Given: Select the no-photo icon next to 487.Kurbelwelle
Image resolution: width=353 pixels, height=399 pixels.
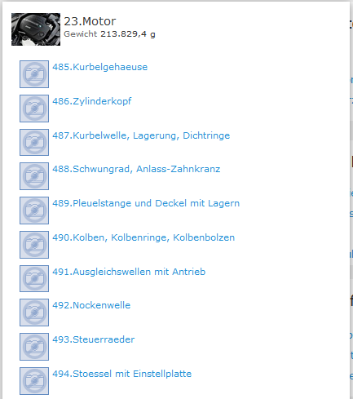Looking at the screenshot, I should [x=34, y=142].
